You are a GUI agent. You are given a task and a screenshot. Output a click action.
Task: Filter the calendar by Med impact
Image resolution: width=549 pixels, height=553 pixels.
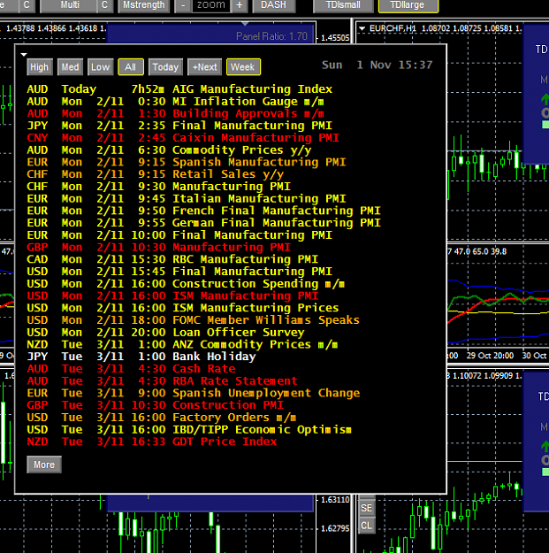pos(70,67)
